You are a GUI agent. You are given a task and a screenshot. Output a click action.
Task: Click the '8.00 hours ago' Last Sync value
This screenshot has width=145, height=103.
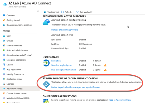(85, 44)
